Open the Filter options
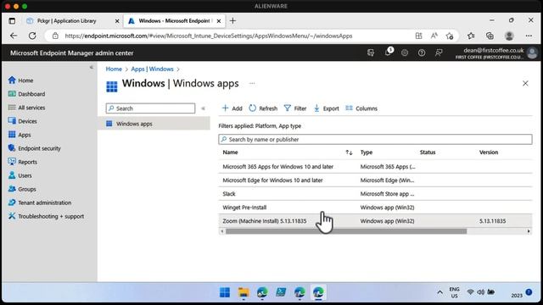This screenshot has width=543, height=305. 295,108
